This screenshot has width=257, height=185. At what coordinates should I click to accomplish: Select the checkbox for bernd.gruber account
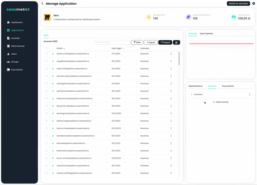47,114
